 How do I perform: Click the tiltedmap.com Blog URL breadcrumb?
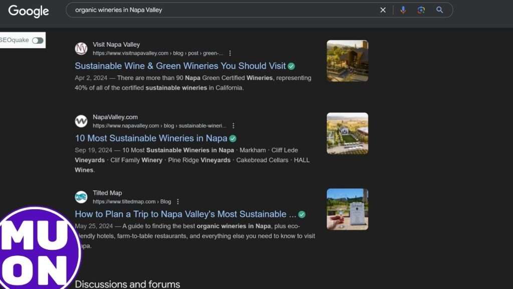[132, 202]
